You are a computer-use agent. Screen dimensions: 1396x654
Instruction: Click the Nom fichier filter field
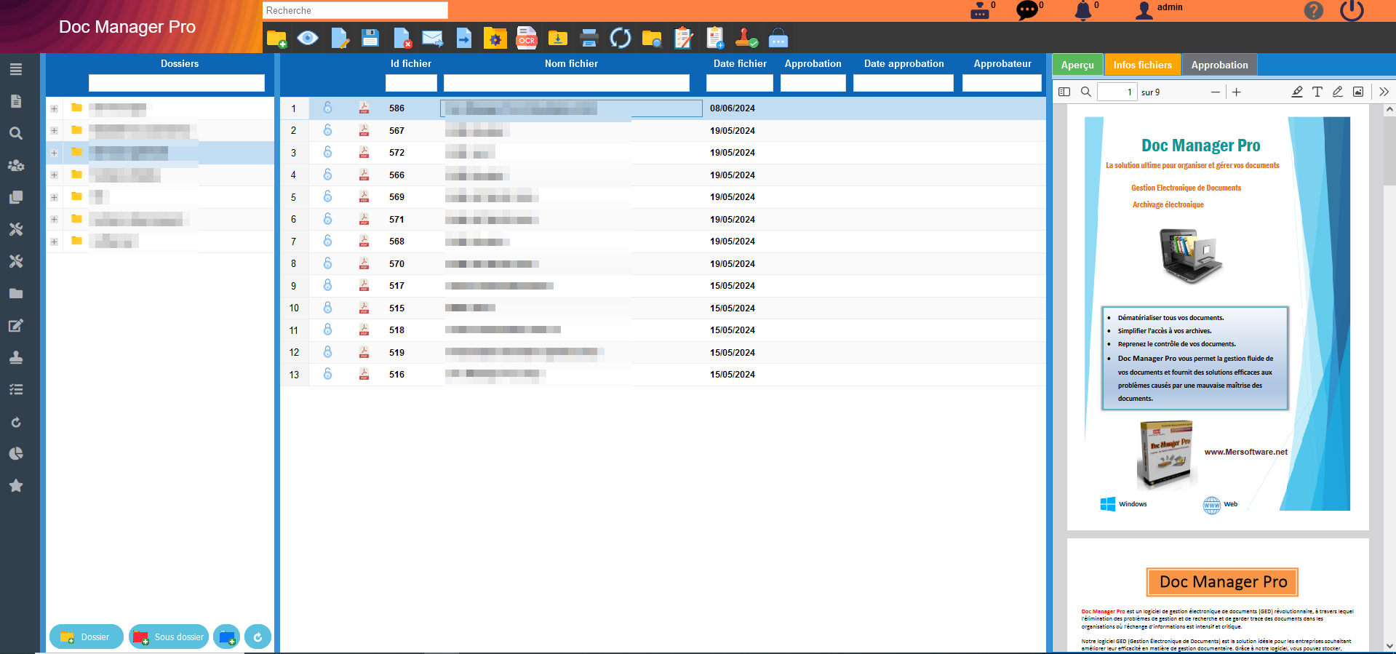(x=566, y=83)
